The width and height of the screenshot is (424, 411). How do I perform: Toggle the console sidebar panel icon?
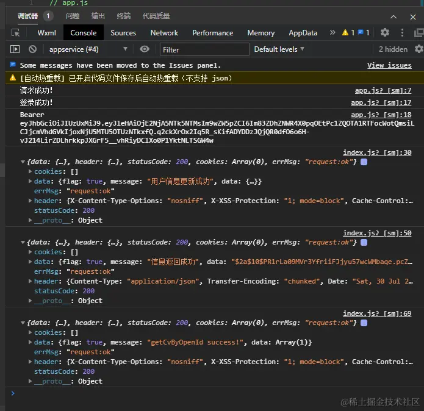[x=15, y=49]
